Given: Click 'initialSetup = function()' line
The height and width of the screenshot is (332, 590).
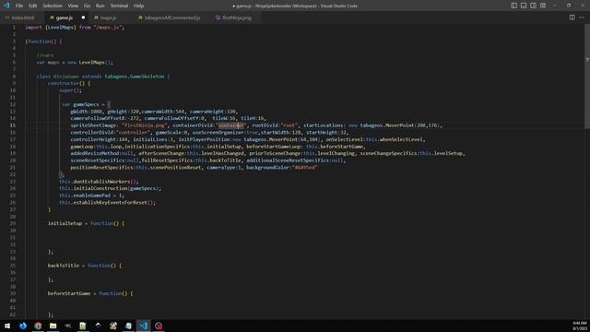Looking at the screenshot, I should 86,223.
